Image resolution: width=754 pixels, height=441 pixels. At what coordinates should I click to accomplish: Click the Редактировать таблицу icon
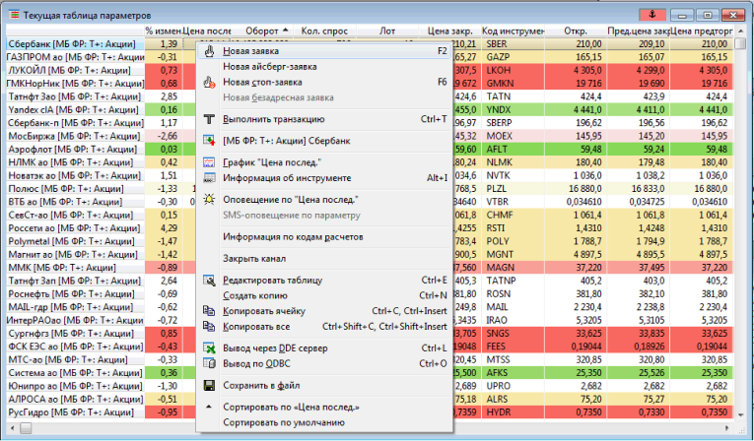208,281
